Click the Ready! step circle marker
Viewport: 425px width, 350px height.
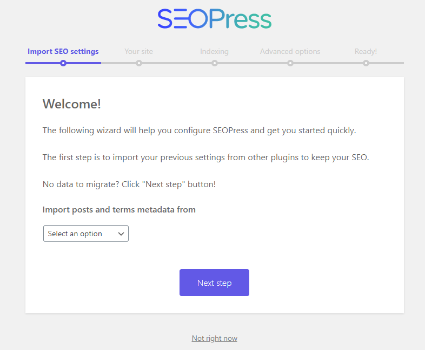coord(366,63)
